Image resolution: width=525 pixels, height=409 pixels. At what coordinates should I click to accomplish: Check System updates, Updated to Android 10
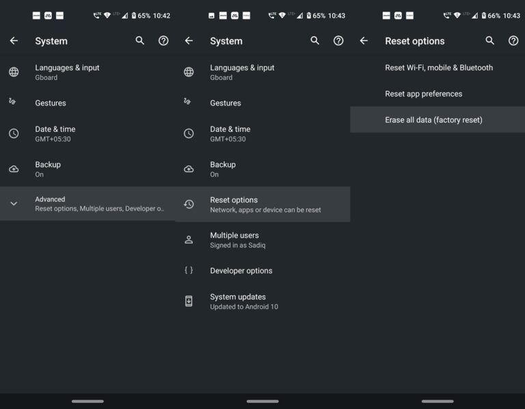coord(243,301)
